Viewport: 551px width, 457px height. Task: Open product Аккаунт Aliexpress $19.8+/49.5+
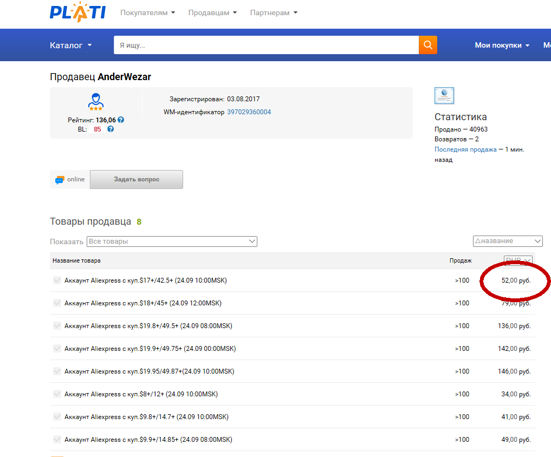click(148, 326)
